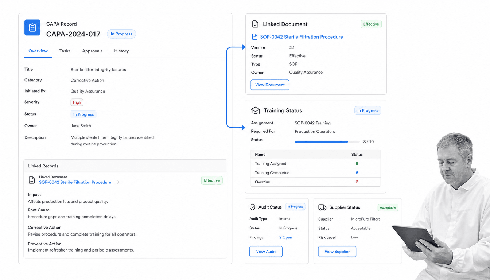This screenshot has width=490, height=280.
Task: Open SOP-0042 link in Linked Document card
Action: [x=302, y=37]
